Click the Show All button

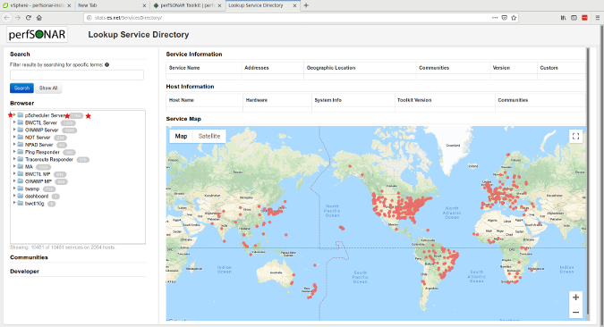click(48, 88)
